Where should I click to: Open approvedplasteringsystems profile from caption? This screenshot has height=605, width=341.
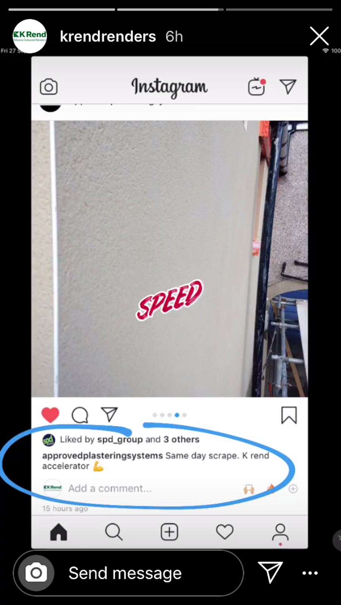[102, 456]
